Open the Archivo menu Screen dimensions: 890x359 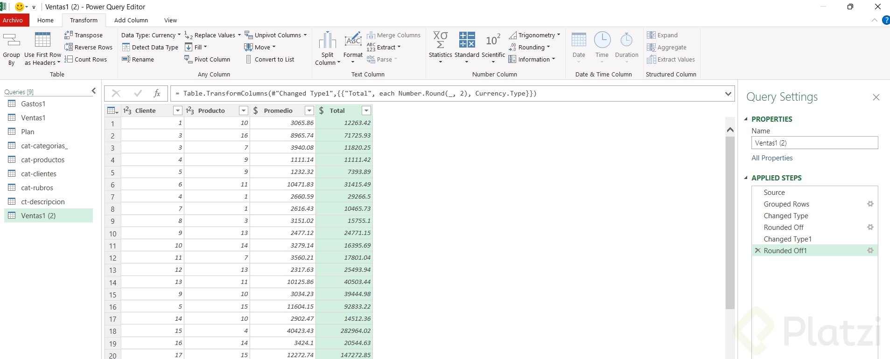tap(13, 20)
